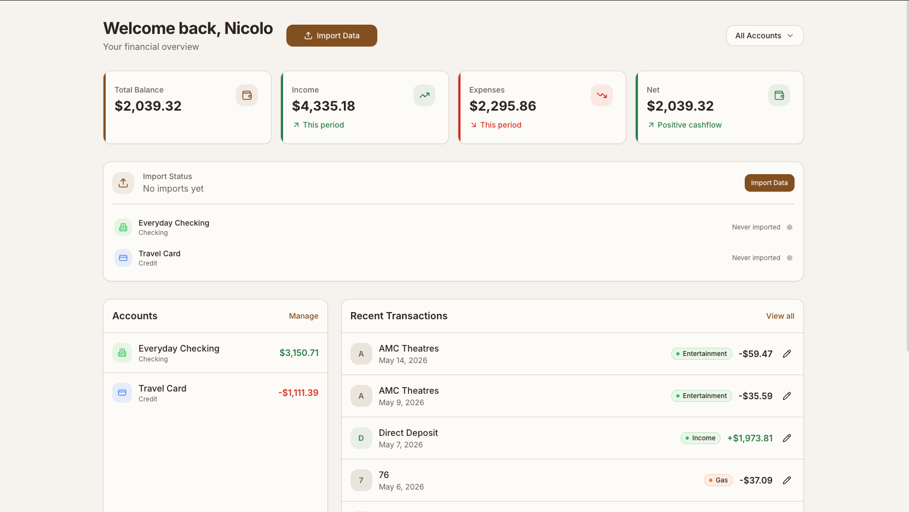Screen dimensions: 909x512
Task: Click the Welcome back, Nicolo heading
Action: pyautogui.click(x=188, y=28)
